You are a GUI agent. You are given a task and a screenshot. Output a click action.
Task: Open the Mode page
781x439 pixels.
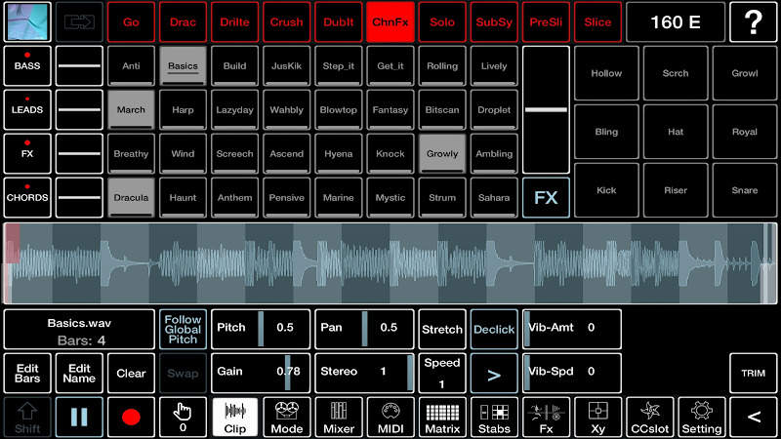click(x=286, y=418)
